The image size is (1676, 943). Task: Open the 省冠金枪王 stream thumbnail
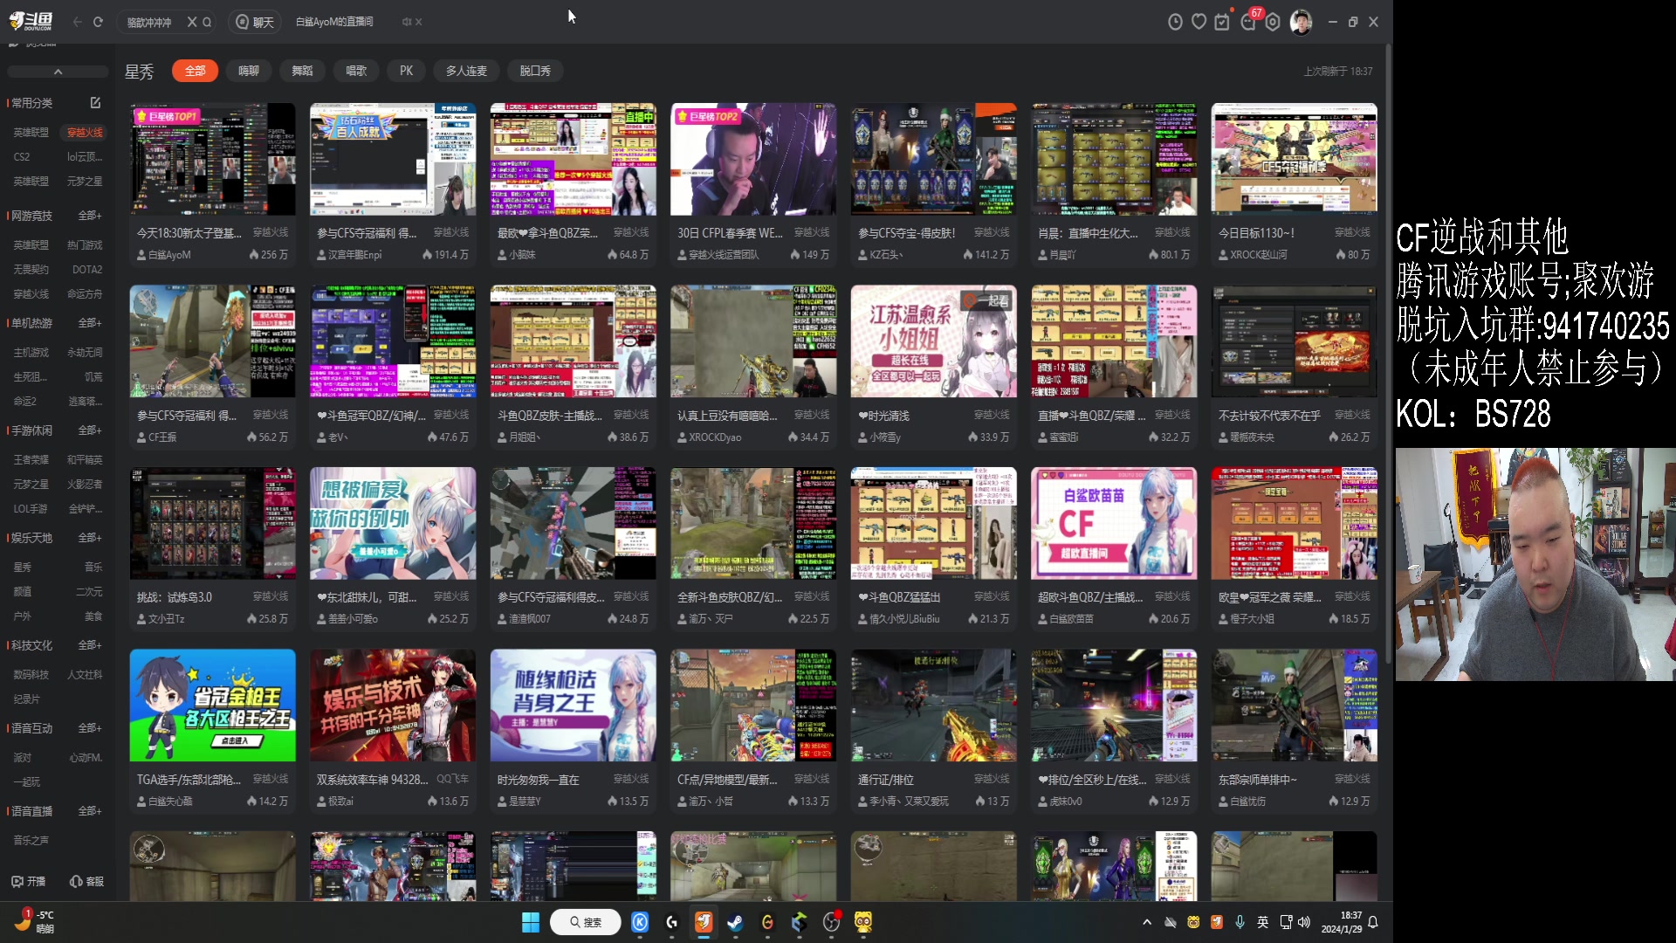(212, 706)
